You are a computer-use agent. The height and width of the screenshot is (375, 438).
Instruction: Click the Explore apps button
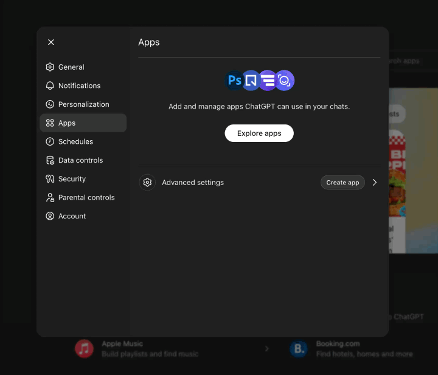pyautogui.click(x=259, y=133)
